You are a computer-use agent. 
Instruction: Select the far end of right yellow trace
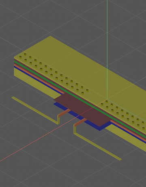pos(120,159)
